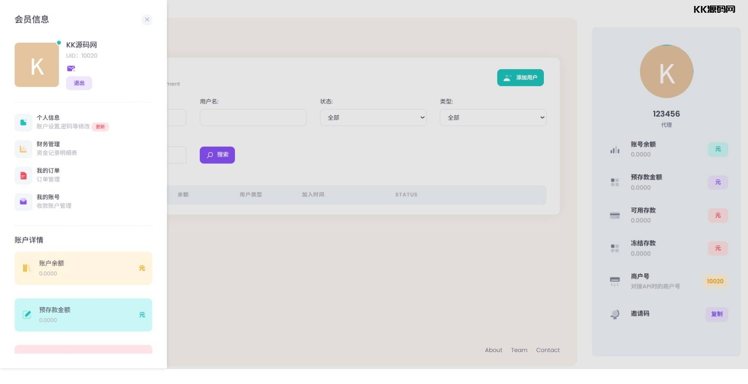Click the red 元 badge beside 冻结存款
Screen dimensions: 748x384
(x=718, y=248)
